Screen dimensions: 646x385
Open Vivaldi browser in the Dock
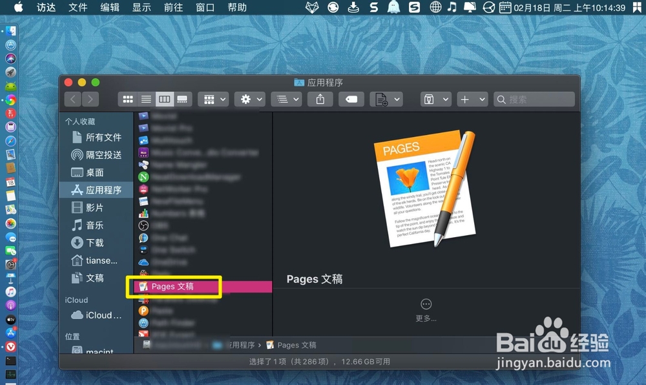[x=11, y=347]
